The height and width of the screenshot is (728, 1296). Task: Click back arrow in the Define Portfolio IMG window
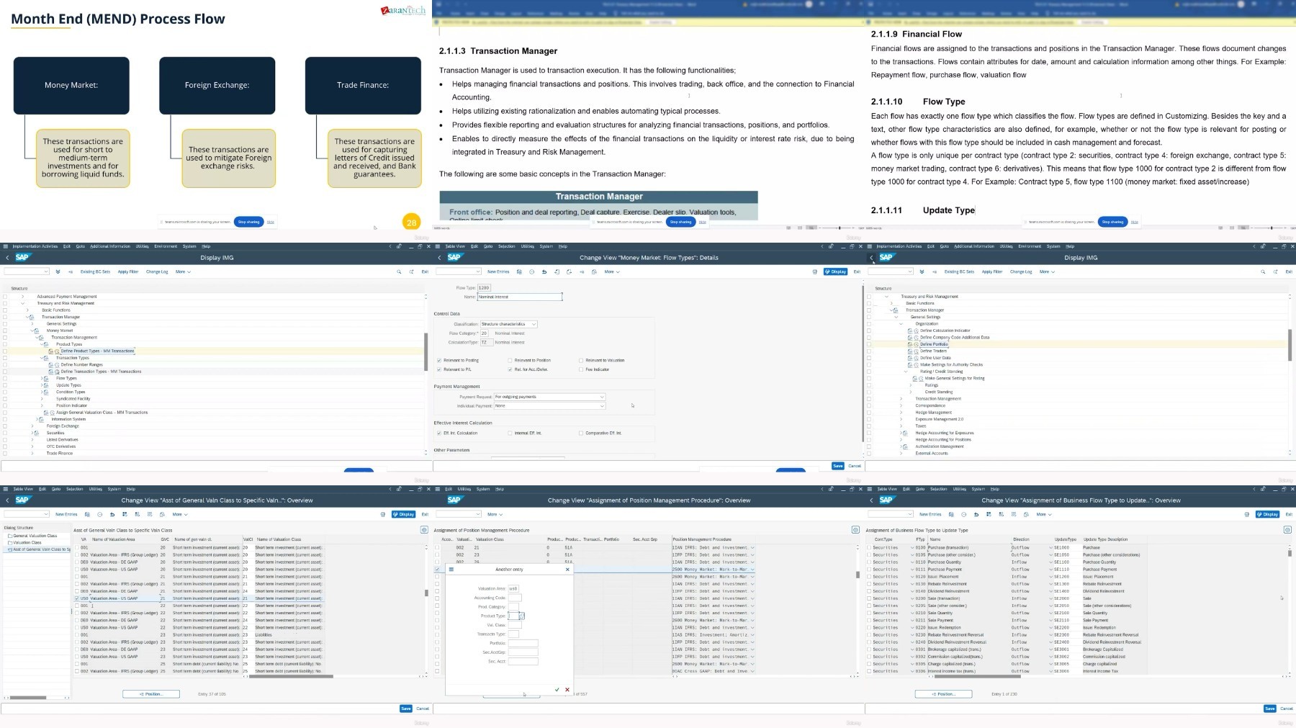pyautogui.click(x=871, y=257)
